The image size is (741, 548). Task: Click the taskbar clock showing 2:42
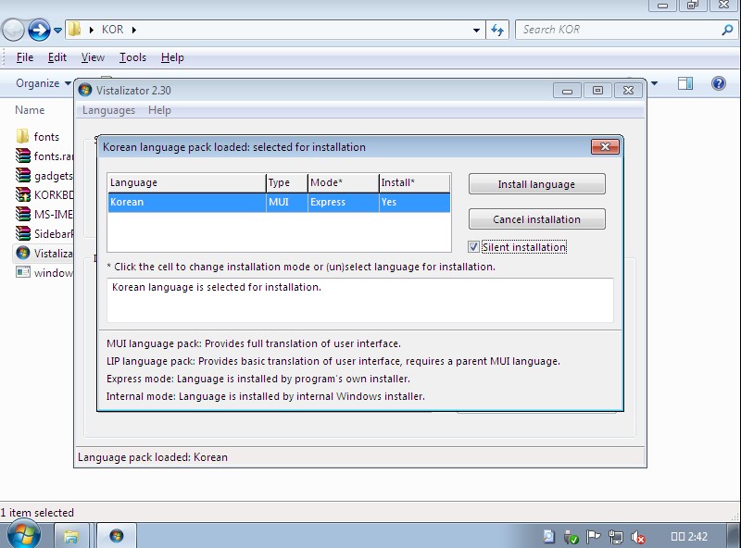point(689,537)
